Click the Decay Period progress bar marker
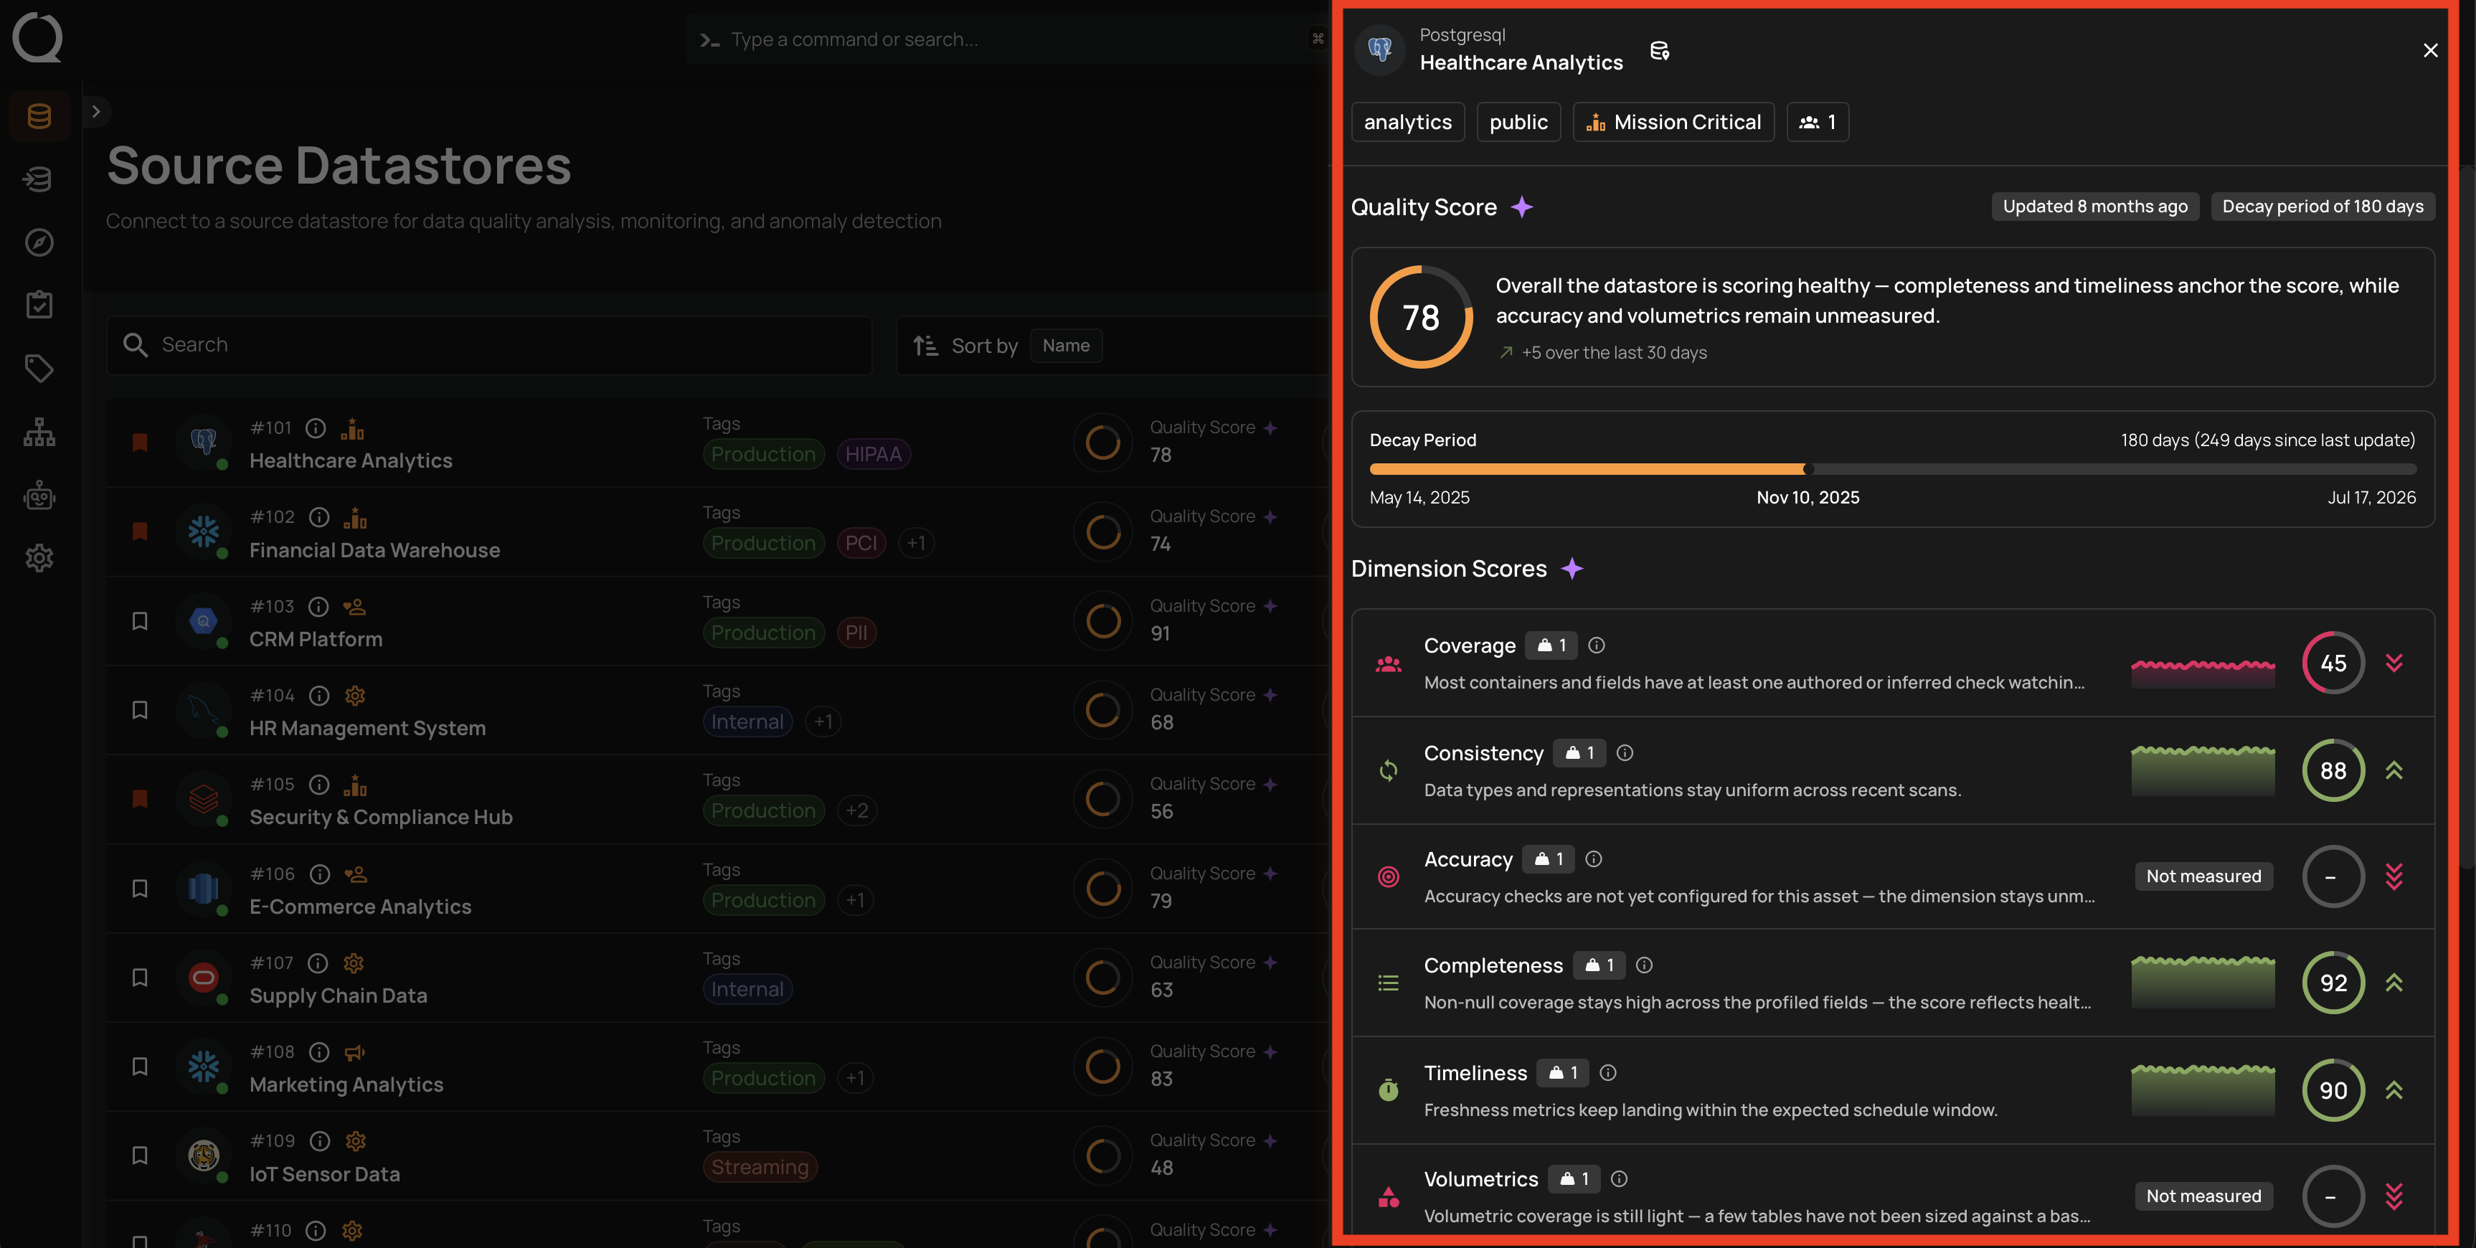Viewport: 2476px width, 1248px height. (x=1809, y=469)
